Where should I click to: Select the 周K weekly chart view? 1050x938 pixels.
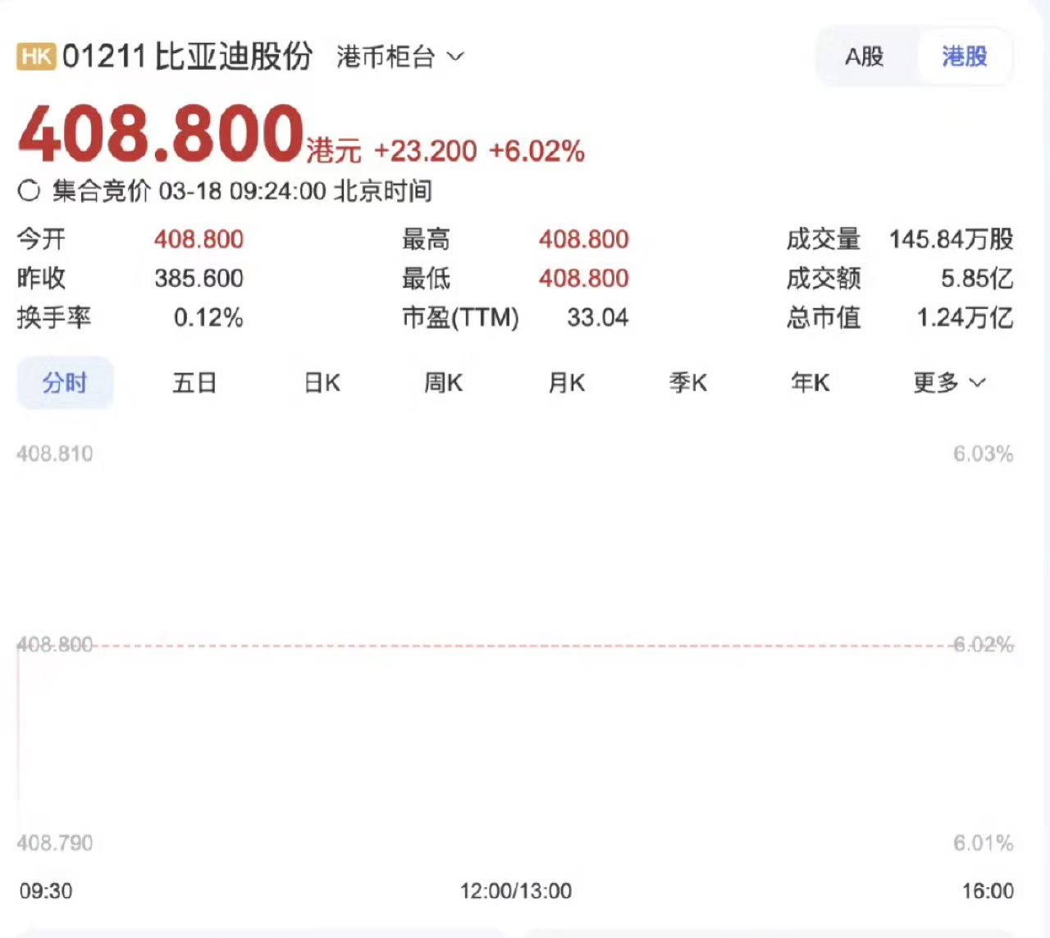coord(442,382)
